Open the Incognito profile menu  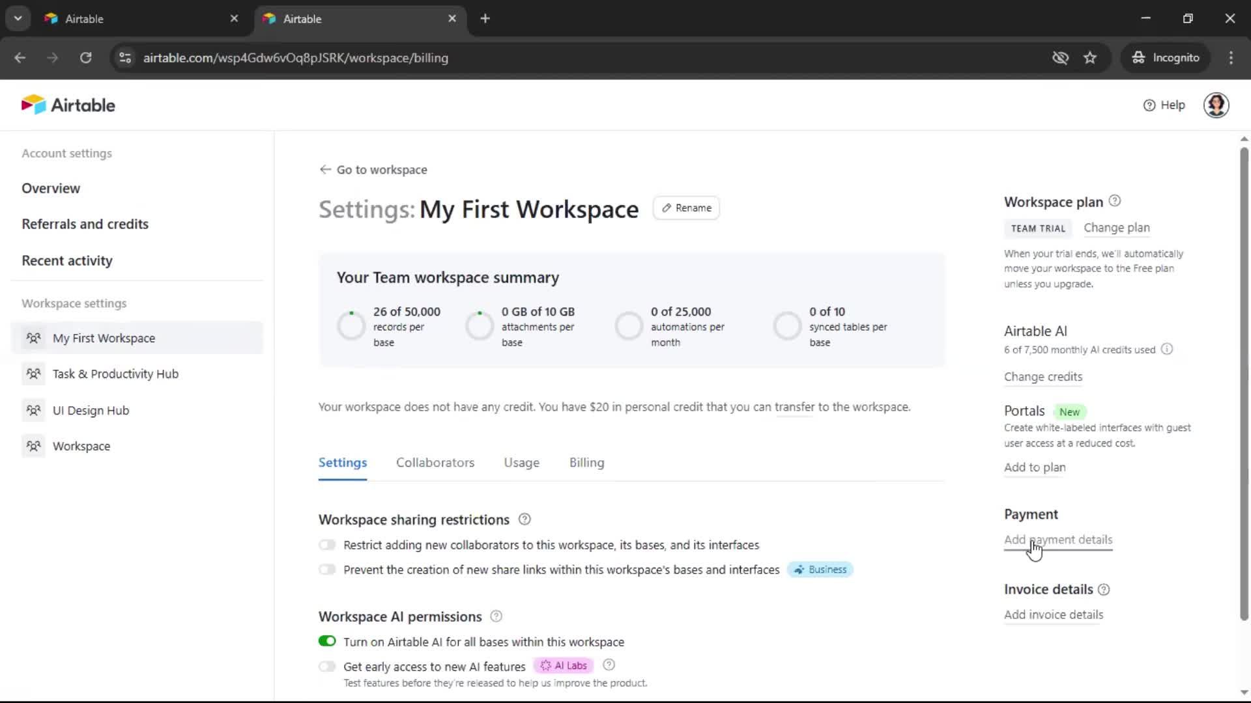tap(1166, 57)
